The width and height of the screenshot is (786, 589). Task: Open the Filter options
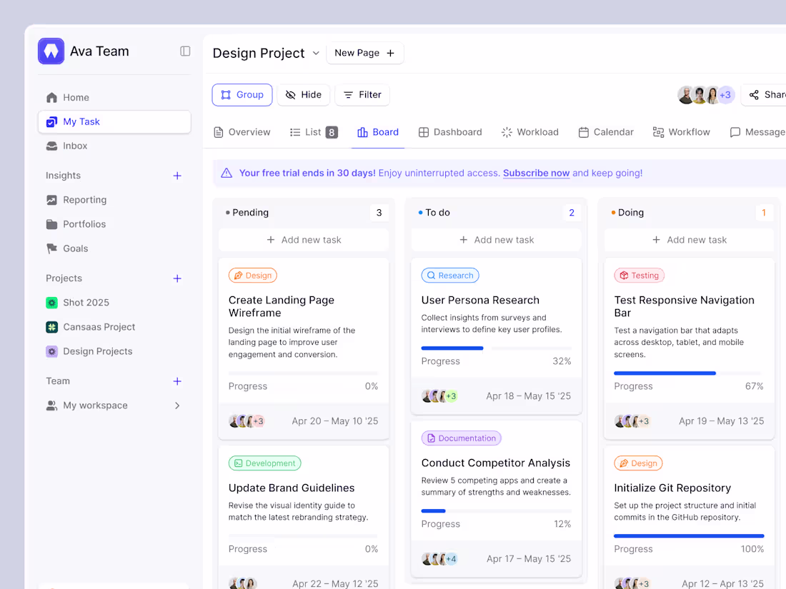pyautogui.click(x=362, y=94)
